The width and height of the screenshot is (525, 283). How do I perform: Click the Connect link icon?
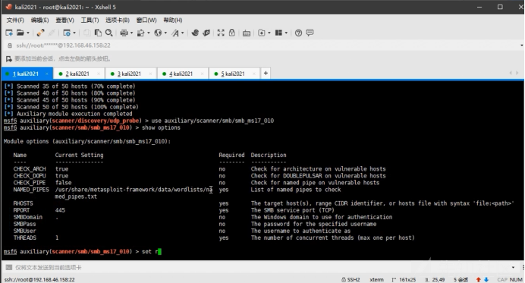pos(40,33)
